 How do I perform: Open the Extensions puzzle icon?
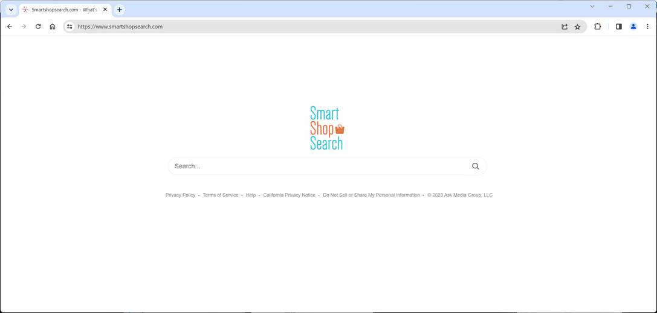(598, 27)
